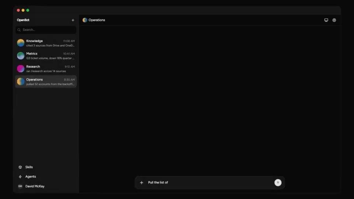
Task: Click the Research avatar icon
Action: pyautogui.click(x=21, y=69)
